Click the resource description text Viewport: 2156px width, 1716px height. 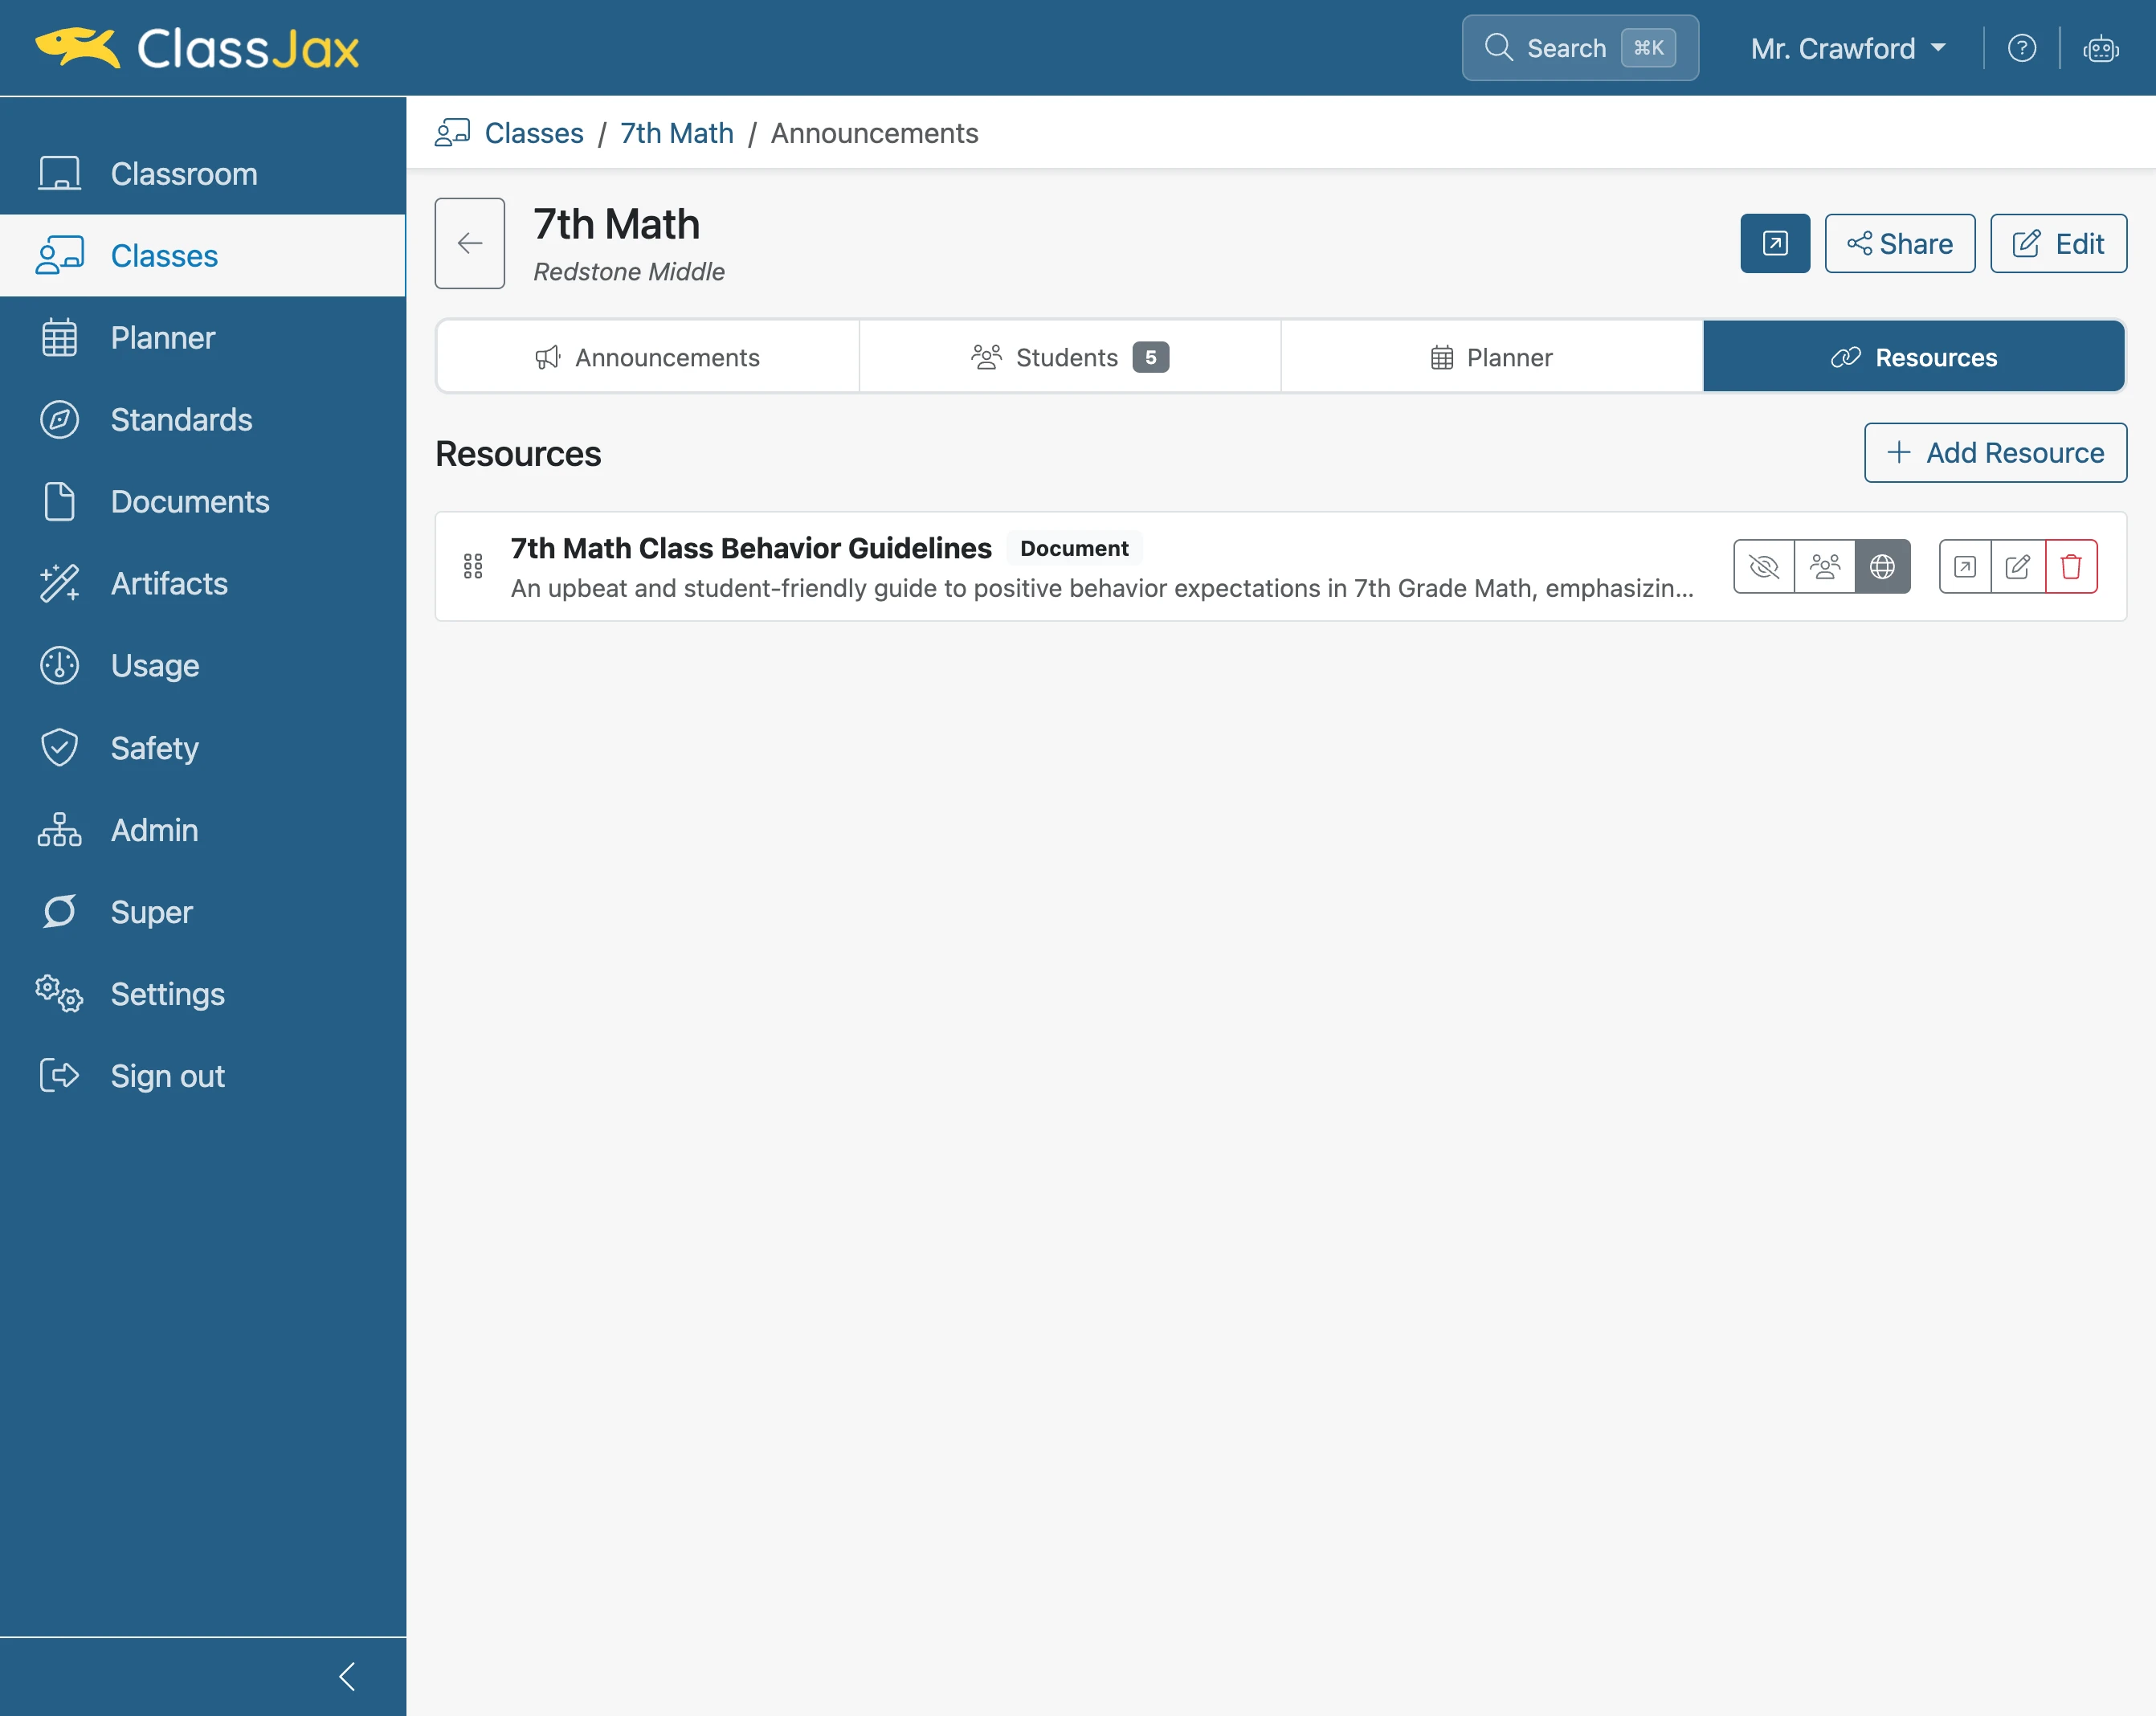pyautogui.click(x=1101, y=588)
